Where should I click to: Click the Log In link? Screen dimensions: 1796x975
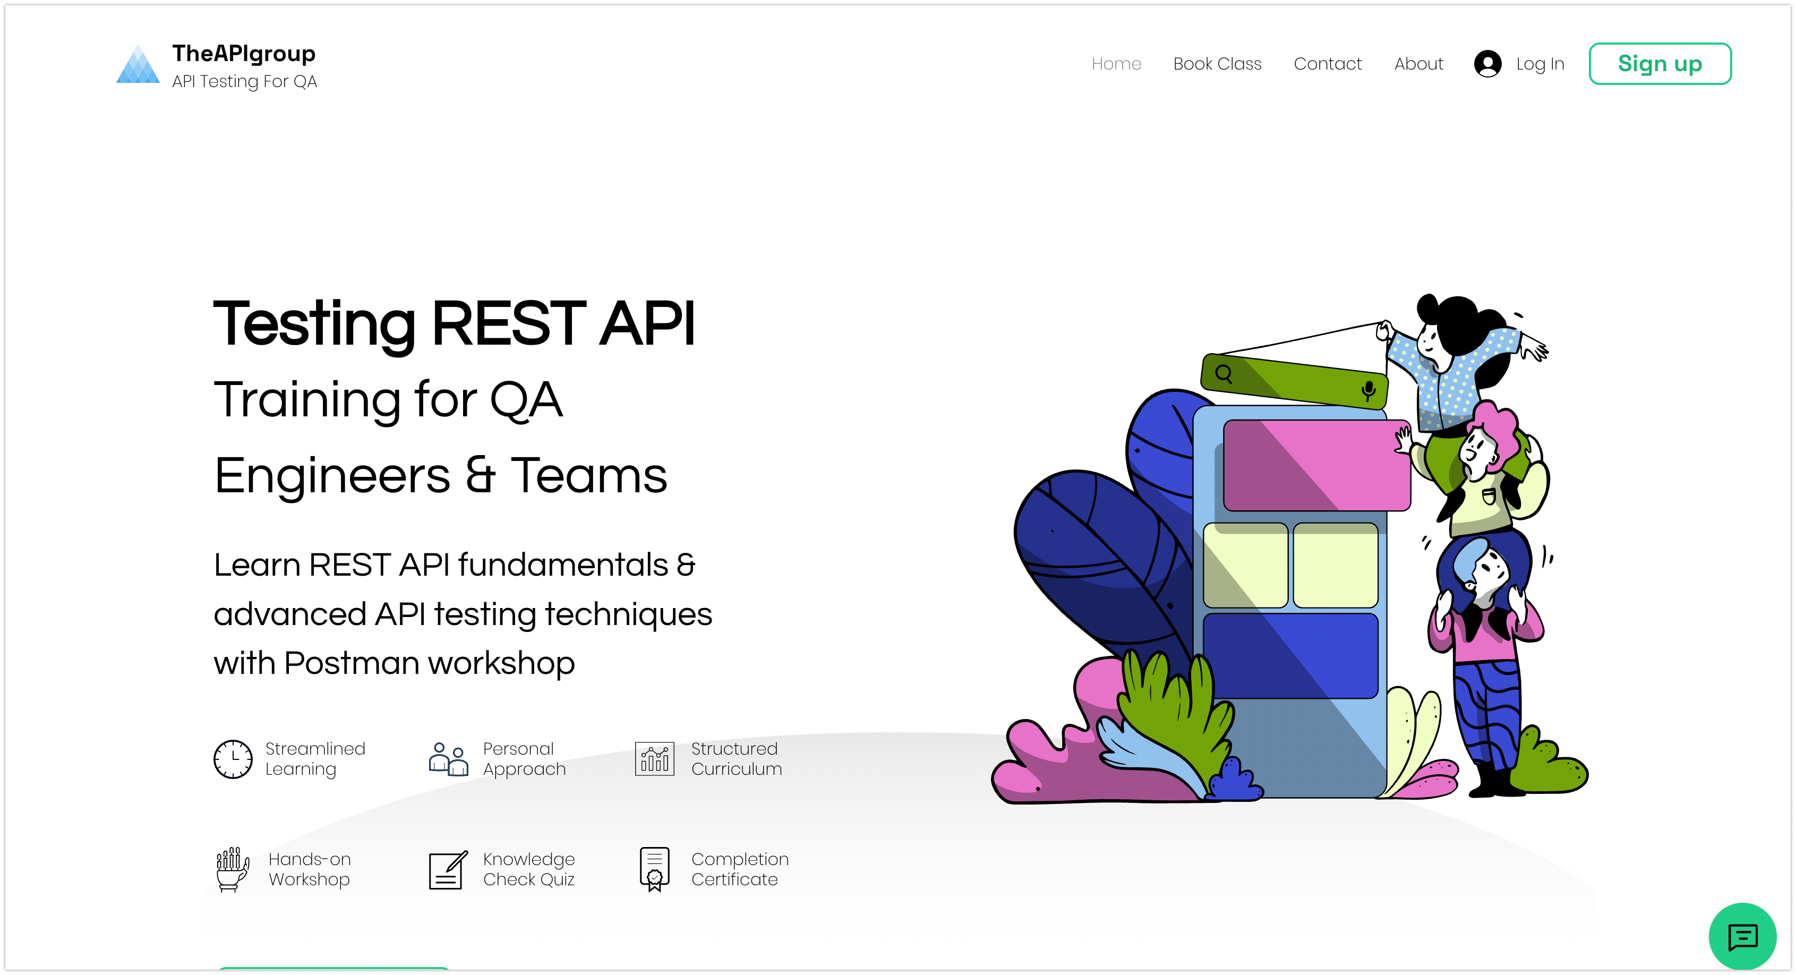click(x=1540, y=64)
